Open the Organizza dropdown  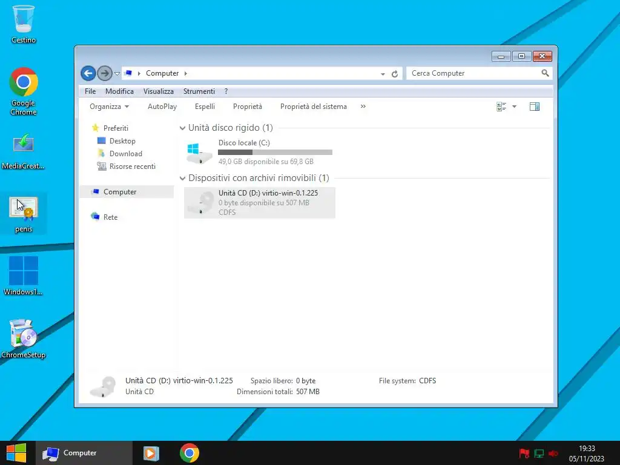(109, 107)
